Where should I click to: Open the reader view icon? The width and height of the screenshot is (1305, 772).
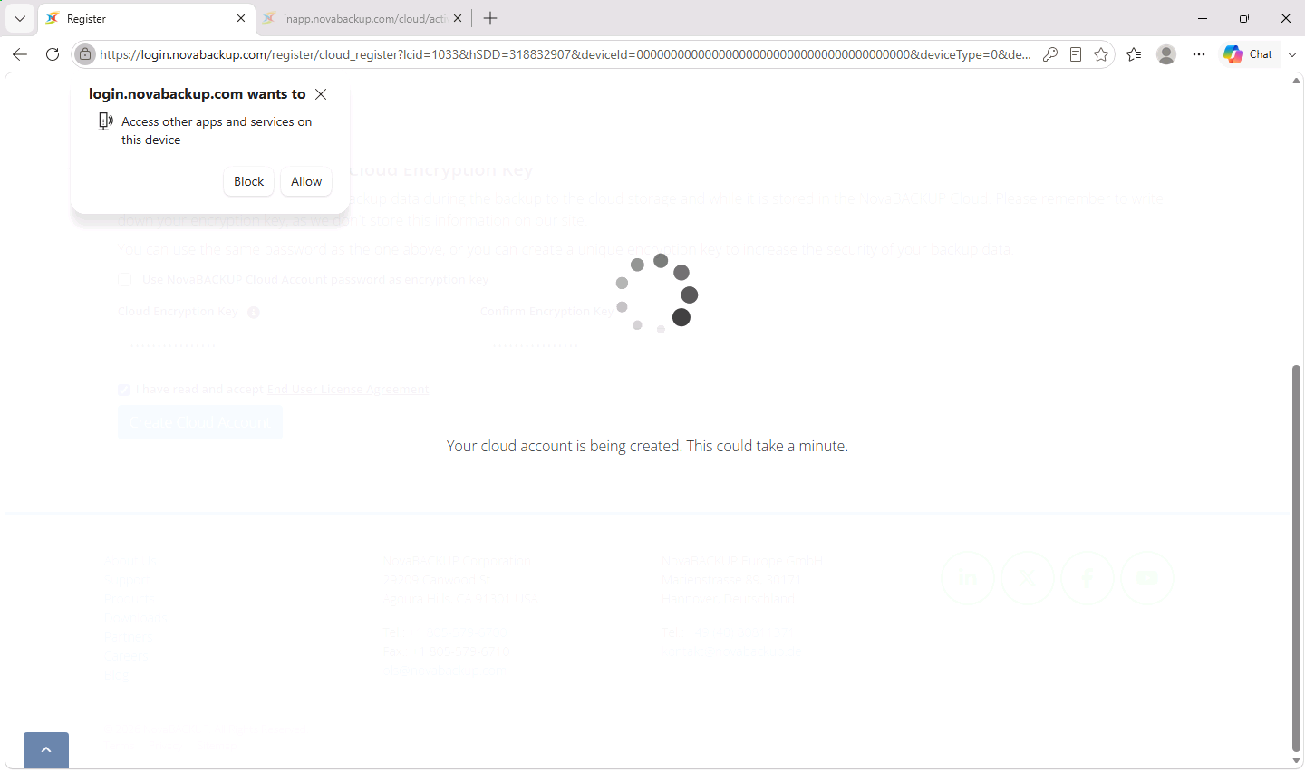(1076, 54)
